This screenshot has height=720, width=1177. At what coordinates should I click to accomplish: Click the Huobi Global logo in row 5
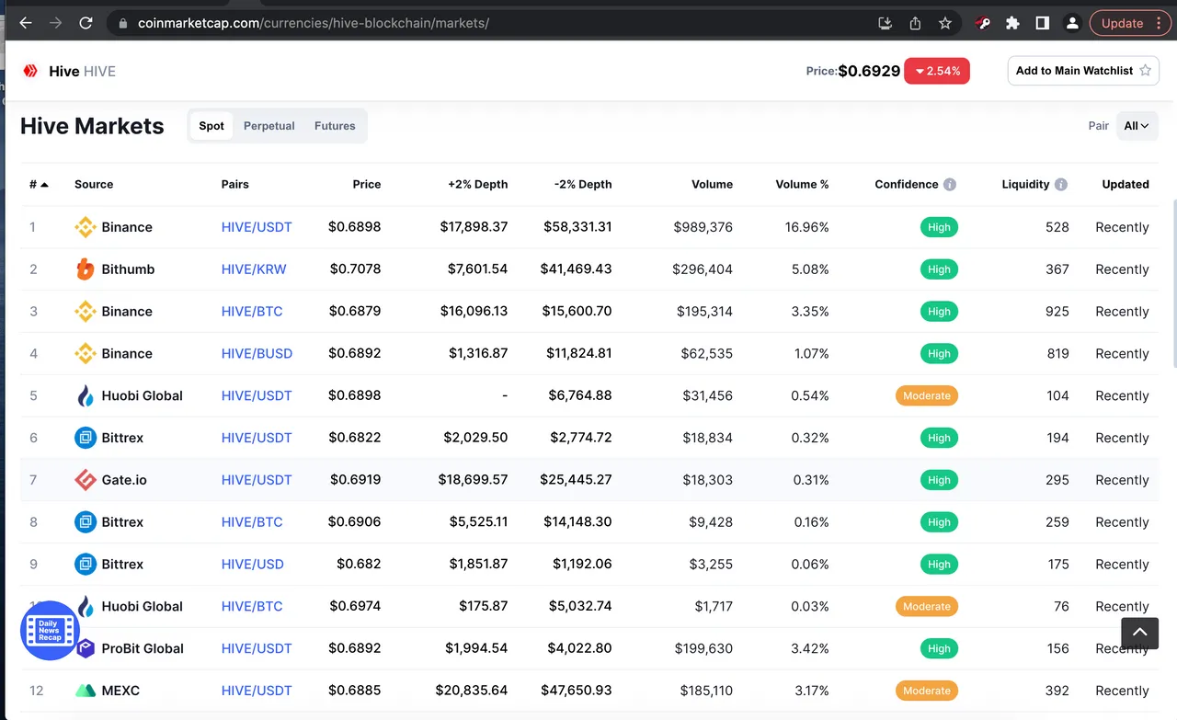[x=85, y=395]
